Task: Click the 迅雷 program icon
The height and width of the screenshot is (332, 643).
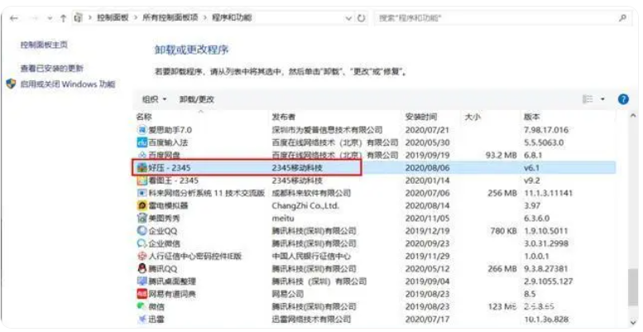Action: pyautogui.click(x=142, y=320)
